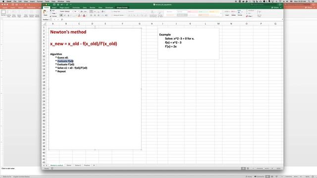317x178 pixels.
Task: Select the Solver 2 sheet tab
Action: tap(78, 165)
